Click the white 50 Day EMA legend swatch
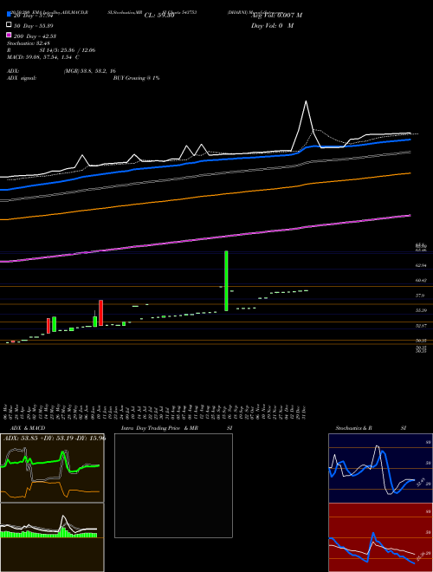 click(x=10, y=25)
